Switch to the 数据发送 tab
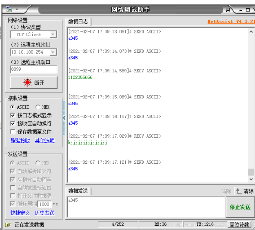Image resolution: width=255 pixels, height=230 pixels. (x=78, y=191)
